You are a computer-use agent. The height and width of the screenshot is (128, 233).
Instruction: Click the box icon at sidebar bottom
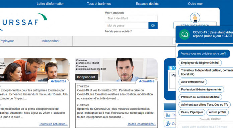tap(168, 124)
